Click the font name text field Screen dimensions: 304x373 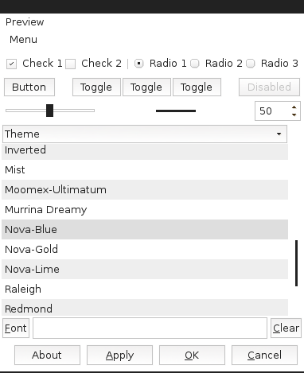click(x=150, y=328)
